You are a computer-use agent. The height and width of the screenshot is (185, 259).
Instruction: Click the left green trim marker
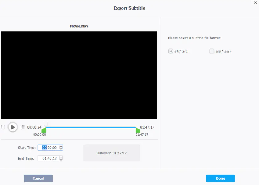pyautogui.click(x=44, y=130)
